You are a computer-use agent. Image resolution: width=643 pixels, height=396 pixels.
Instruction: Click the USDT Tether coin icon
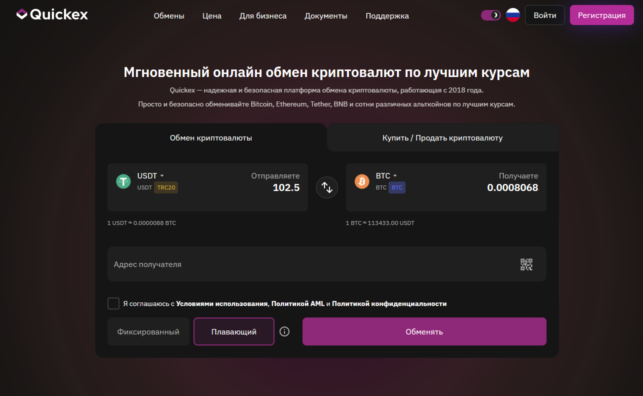(123, 181)
